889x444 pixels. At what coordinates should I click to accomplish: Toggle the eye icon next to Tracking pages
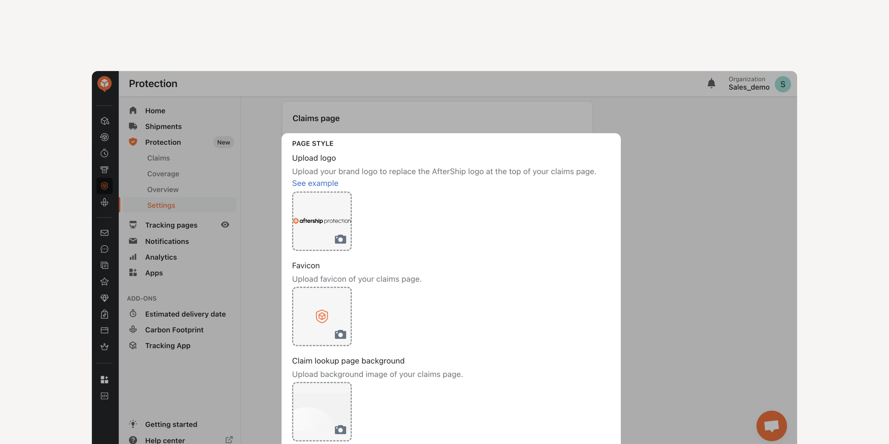[x=225, y=225]
